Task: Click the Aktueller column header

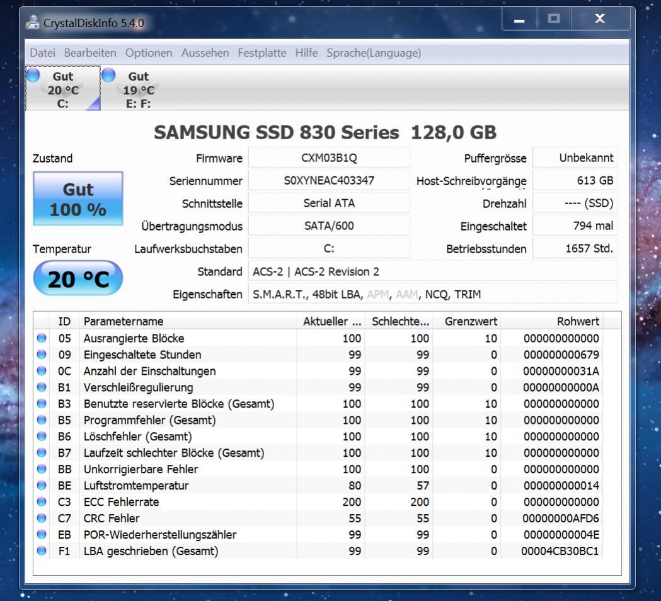Action: (331, 321)
